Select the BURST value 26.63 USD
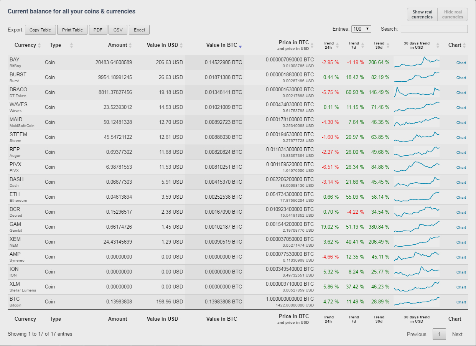The width and height of the screenshot is (476, 346). 171,77
